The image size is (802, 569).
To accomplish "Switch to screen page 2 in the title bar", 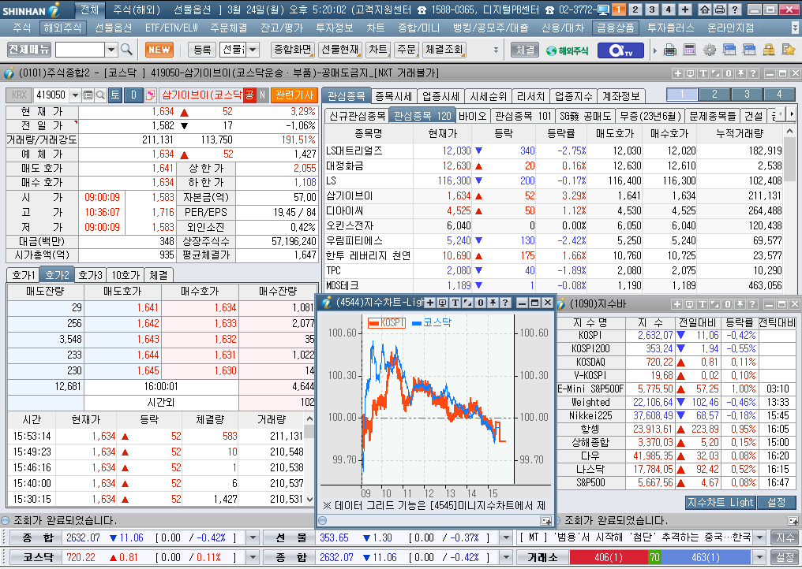I will coord(635,9).
